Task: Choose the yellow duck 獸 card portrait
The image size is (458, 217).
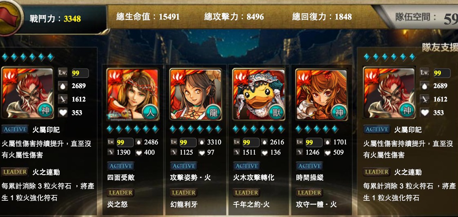Action: (x=258, y=94)
